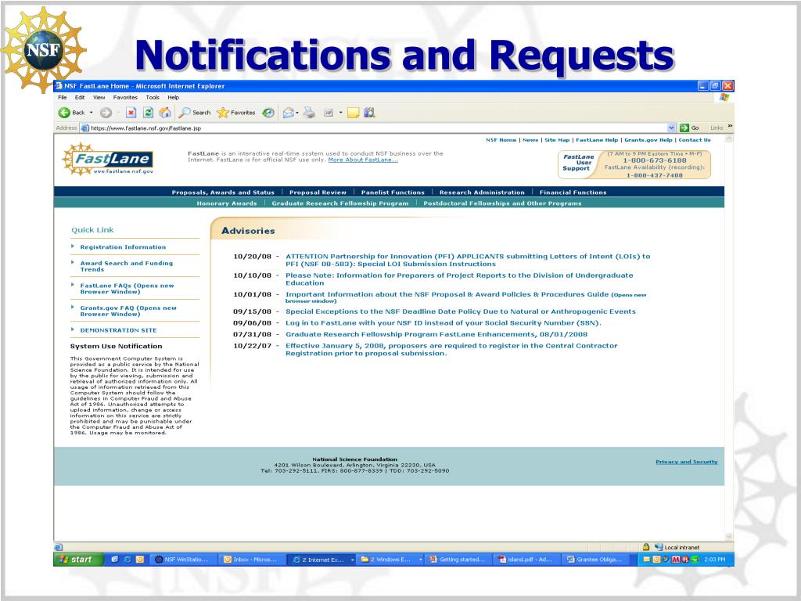The width and height of the screenshot is (801, 601).
Task: Expand the Back button history dropdown
Action: point(92,113)
